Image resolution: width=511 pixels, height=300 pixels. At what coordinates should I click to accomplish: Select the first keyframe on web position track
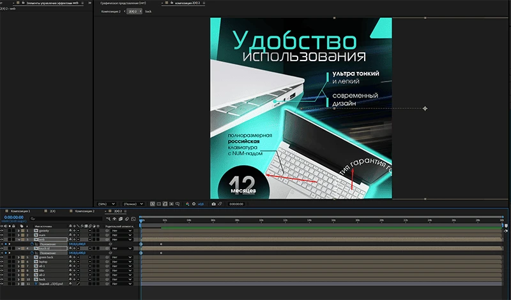click(141, 244)
